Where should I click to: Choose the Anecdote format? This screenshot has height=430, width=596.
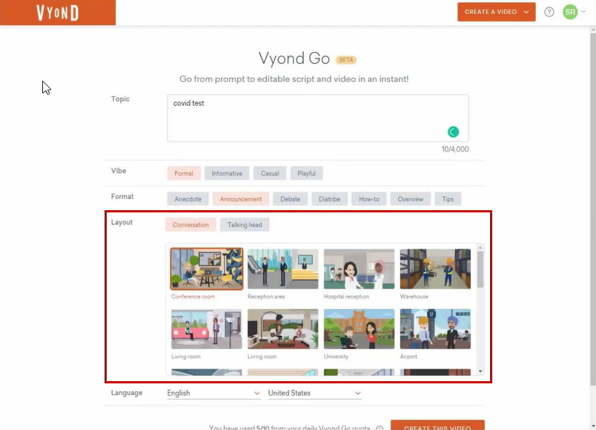188,199
